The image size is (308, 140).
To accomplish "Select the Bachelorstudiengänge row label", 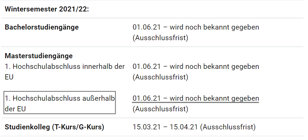I will pyautogui.click(x=42, y=27).
